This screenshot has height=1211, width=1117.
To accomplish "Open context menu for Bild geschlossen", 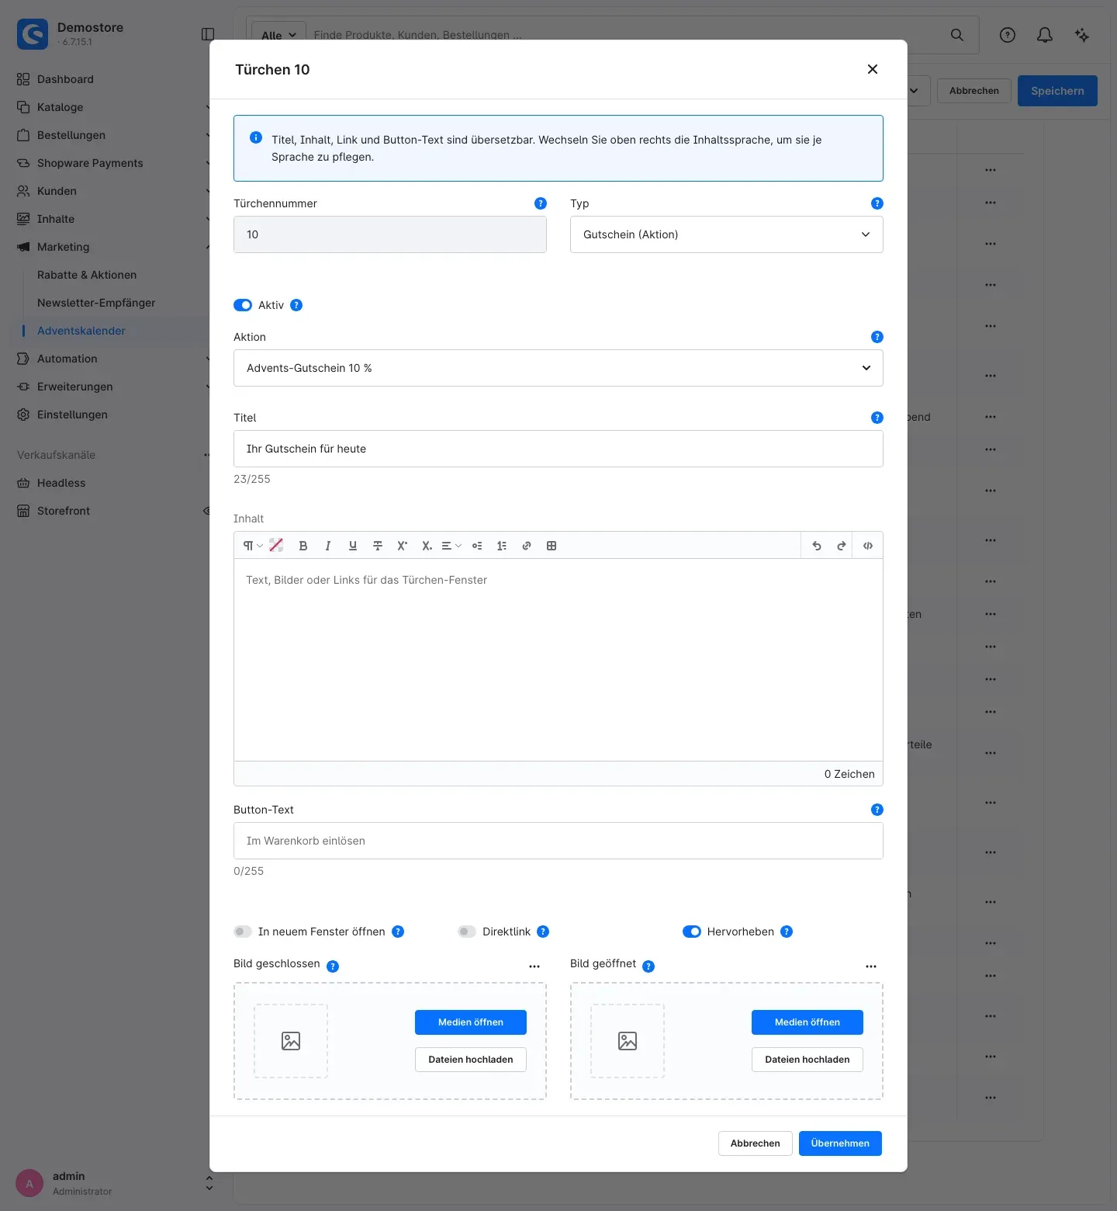I will (534, 966).
